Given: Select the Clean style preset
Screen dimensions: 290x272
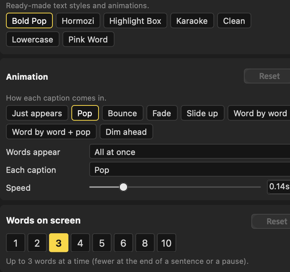Looking at the screenshot, I should [234, 21].
